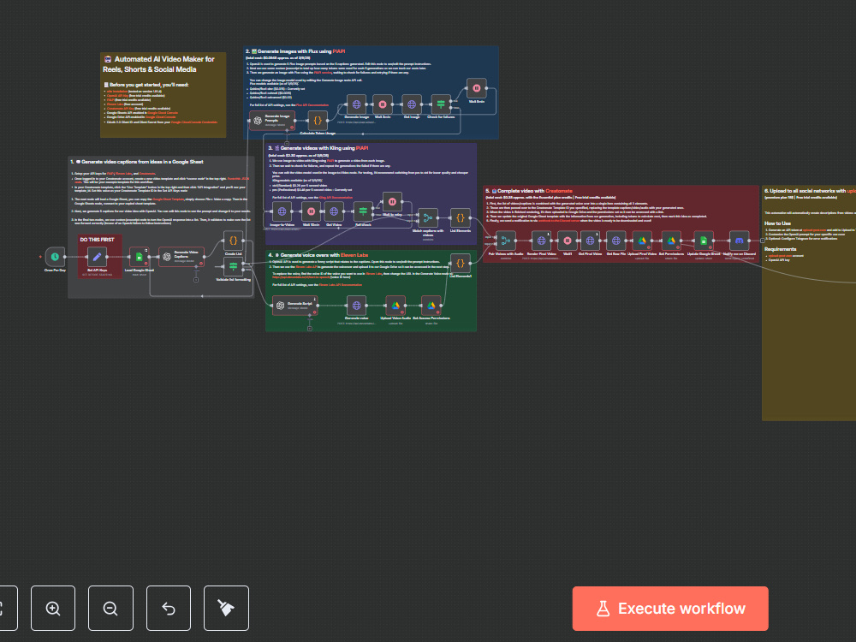Select the Create List code node
The image size is (856, 642).
(x=233, y=241)
